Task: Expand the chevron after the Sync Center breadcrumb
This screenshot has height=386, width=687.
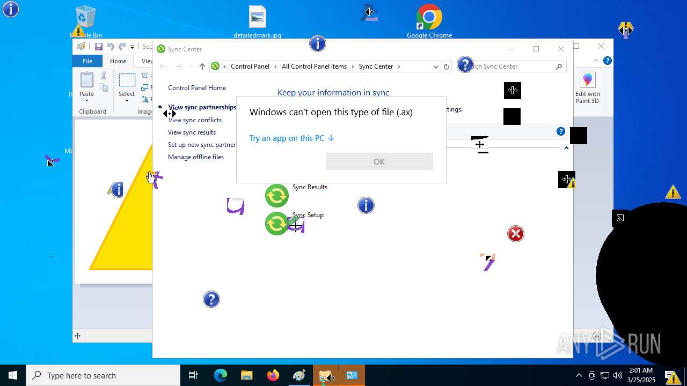Action: [399, 66]
